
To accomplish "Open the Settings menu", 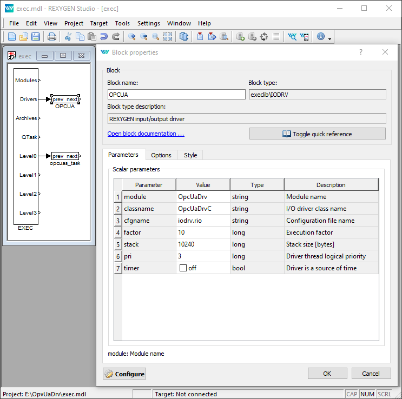I will tap(149, 23).
